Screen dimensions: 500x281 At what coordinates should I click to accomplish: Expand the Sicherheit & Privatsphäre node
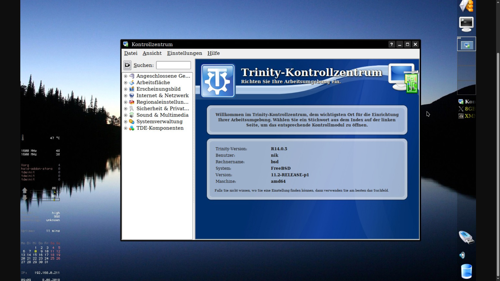126,108
